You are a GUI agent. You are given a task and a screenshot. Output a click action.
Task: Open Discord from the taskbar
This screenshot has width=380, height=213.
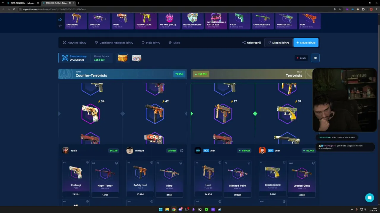click(x=180, y=209)
